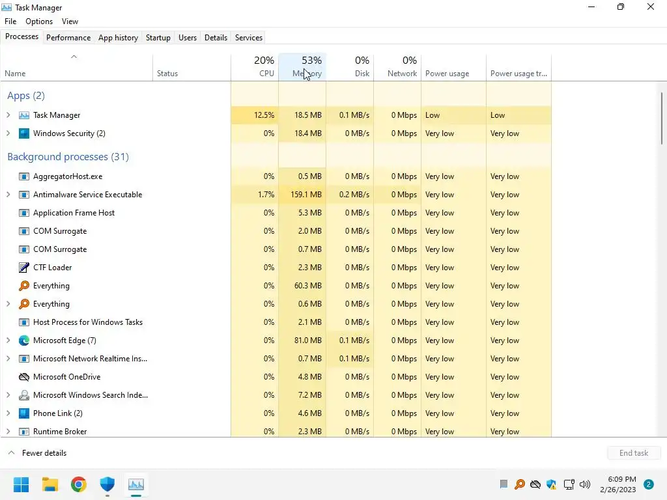Sort by the Power usage column
This screenshot has height=500, width=667.
[x=454, y=67]
